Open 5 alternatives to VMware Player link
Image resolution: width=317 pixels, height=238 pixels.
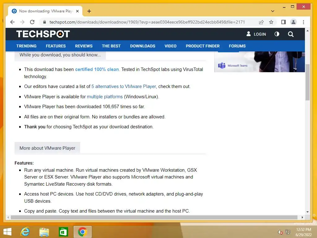(124, 86)
